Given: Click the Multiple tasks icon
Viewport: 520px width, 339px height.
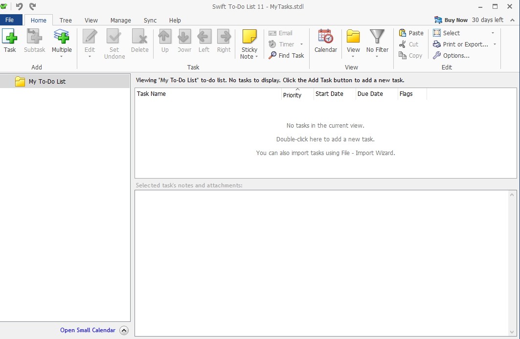Looking at the screenshot, I should [x=61, y=36].
